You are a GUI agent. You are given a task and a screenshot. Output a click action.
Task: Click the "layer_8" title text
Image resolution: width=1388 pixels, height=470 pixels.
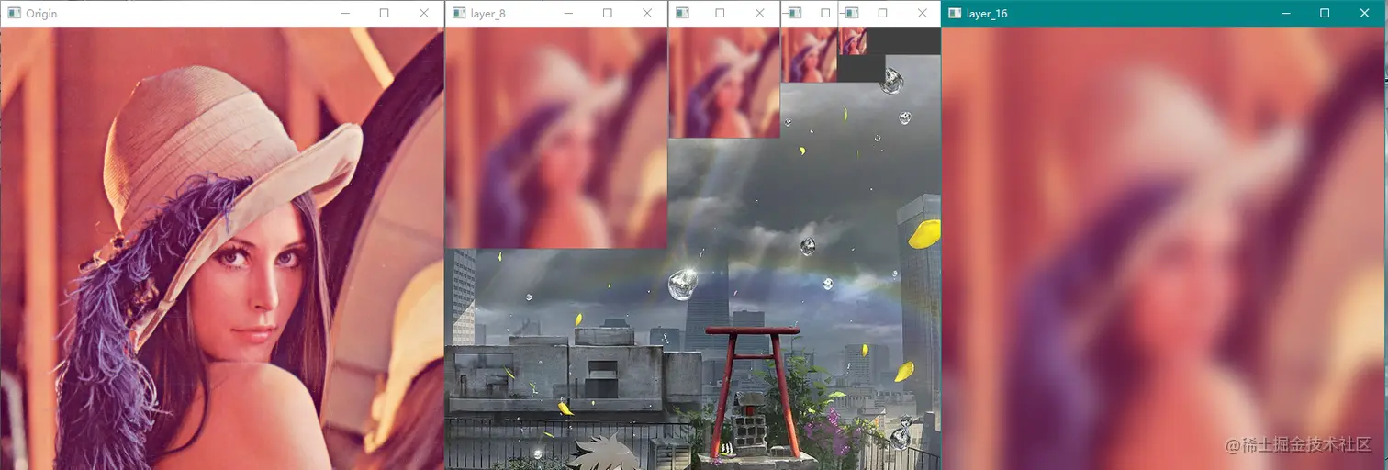[x=487, y=14]
